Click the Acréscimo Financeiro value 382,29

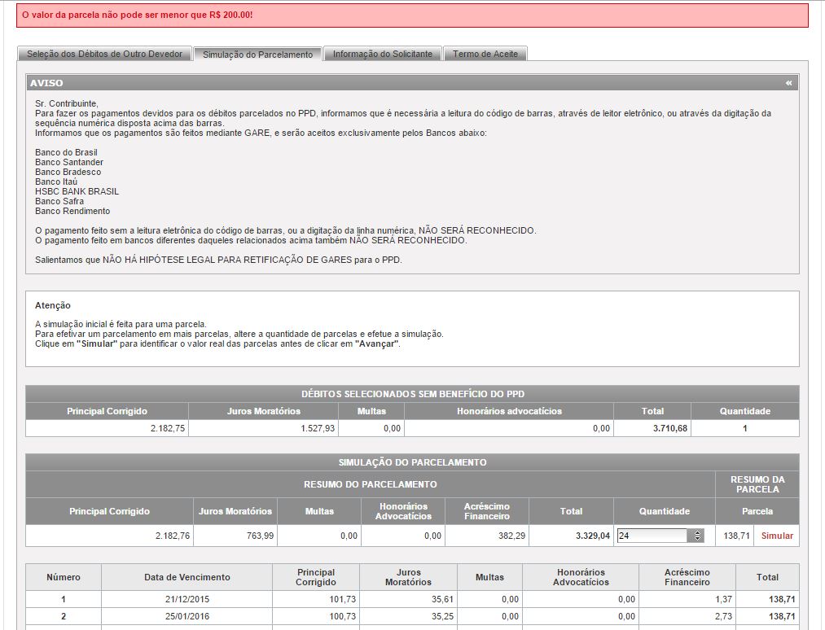pos(487,536)
